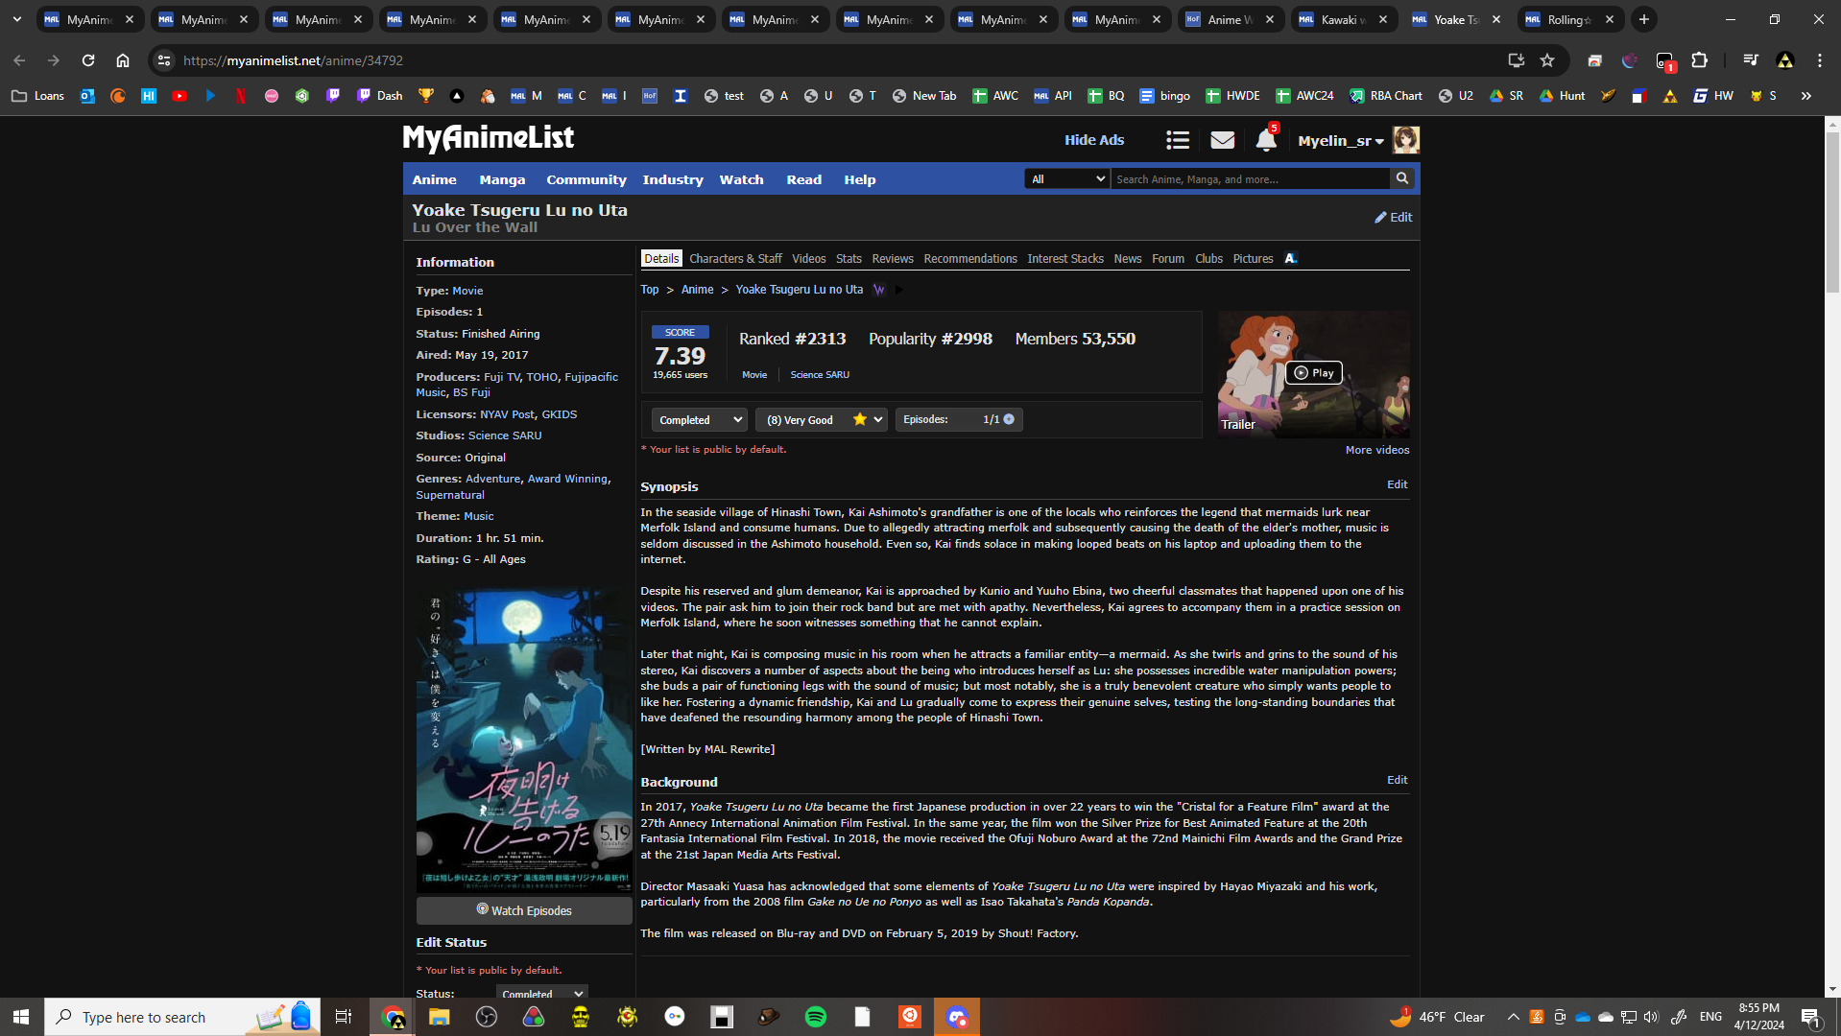Viewport: 1841px width, 1036px height.
Task: Open the Windows Start menu
Action: pyautogui.click(x=21, y=1017)
